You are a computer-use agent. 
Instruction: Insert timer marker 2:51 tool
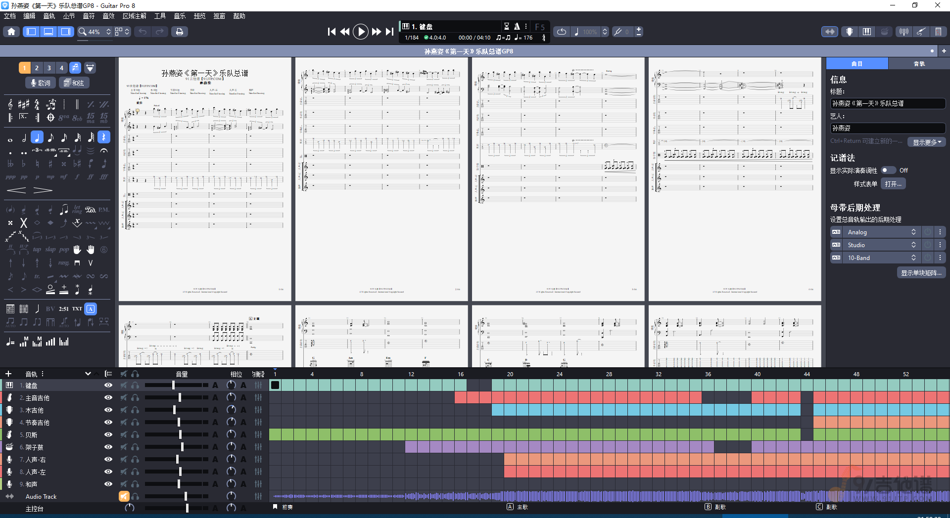coord(64,309)
